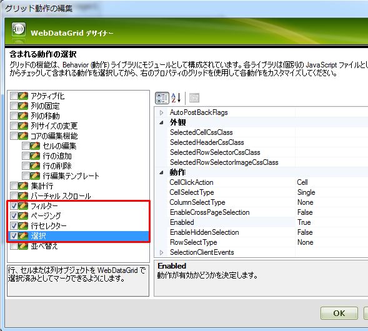Click the pencil icon beside コアの編集機能
This screenshot has height=331, width=368.
coord(23,136)
